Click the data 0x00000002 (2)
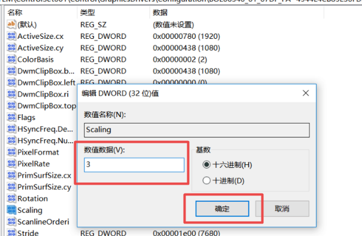The width and height of the screenshot is (362, 236). click(180, 60)
